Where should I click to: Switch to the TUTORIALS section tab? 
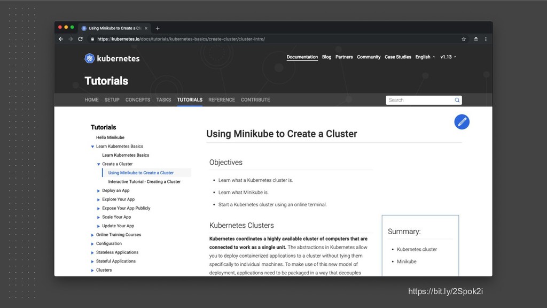coord(190,100)
